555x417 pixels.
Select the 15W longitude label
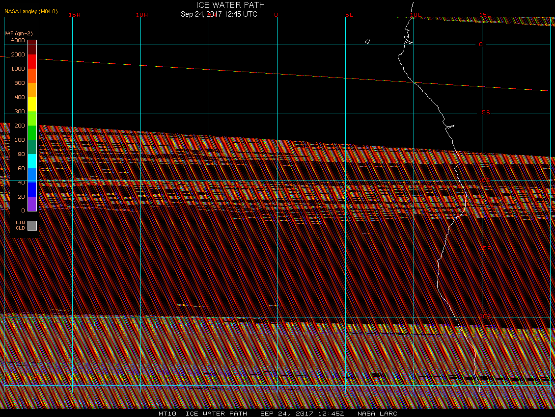75,15
